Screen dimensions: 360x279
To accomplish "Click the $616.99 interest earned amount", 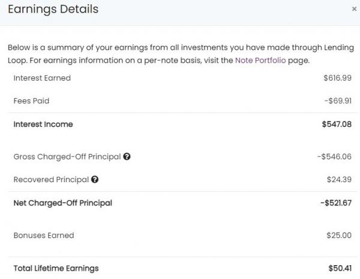I will pos(338,78).
